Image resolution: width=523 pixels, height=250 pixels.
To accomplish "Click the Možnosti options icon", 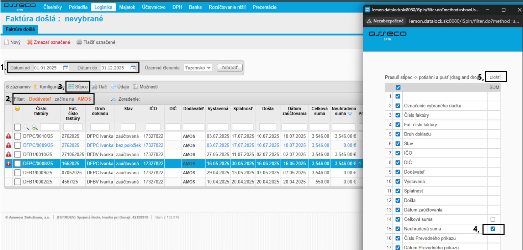I will point(136,87).
